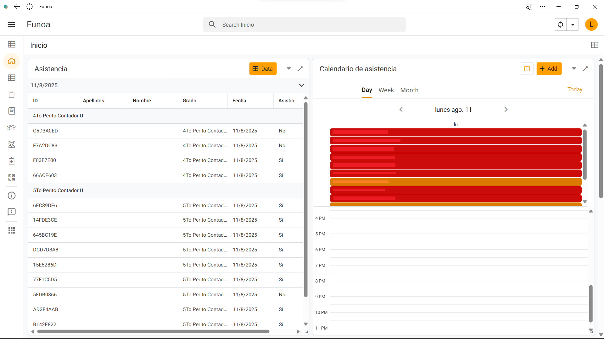Expand Asistencia panel to fullscreen
The width and height of the screenshot is (604, 339).
[x=300, y=69]
